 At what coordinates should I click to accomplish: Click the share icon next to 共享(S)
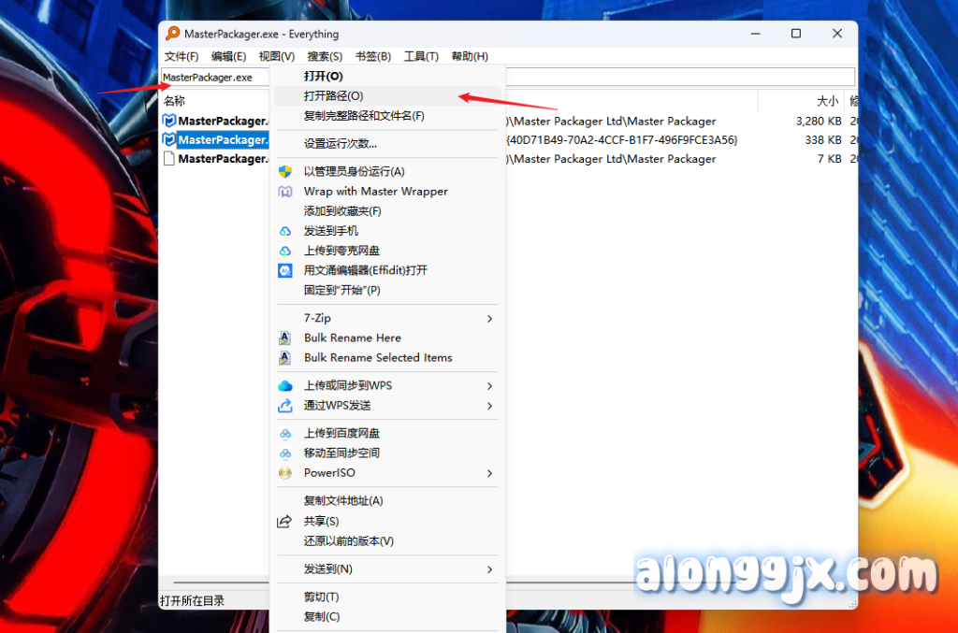click(x=285, y=522)
